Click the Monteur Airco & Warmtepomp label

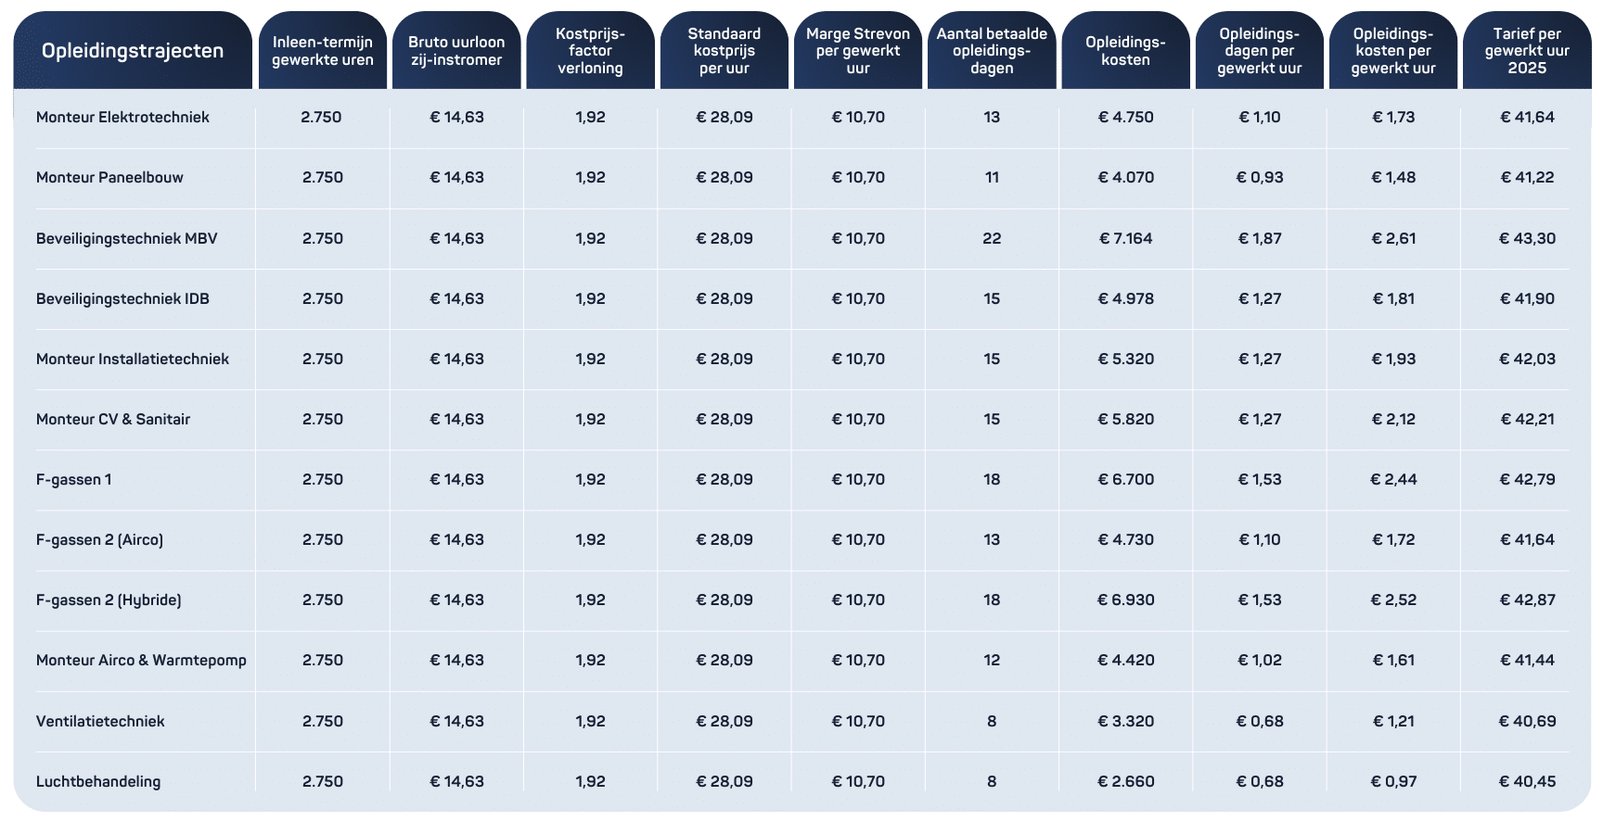(141, 661)
